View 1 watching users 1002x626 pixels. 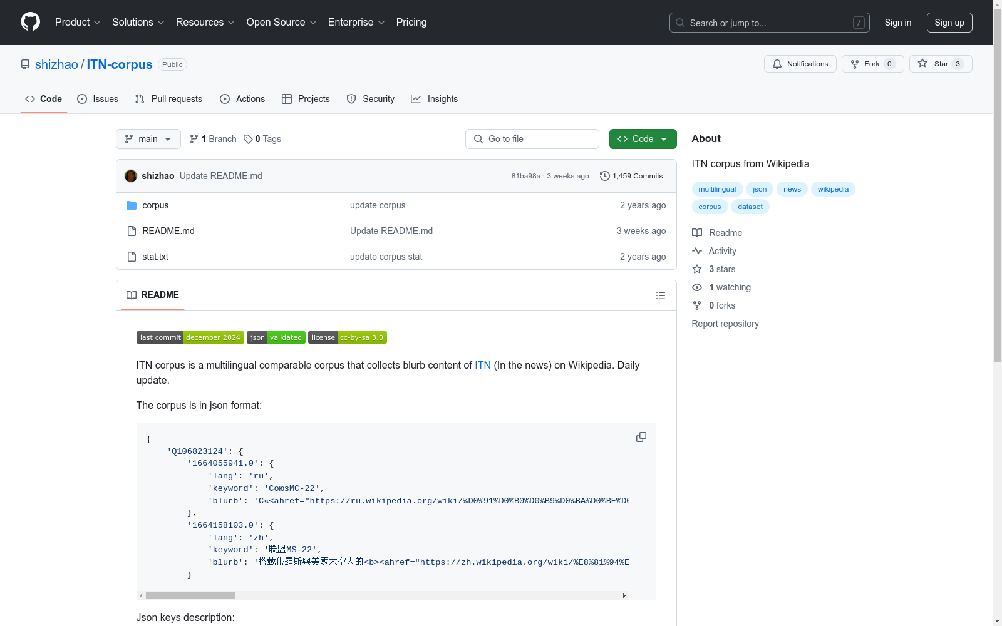point(721,287)
